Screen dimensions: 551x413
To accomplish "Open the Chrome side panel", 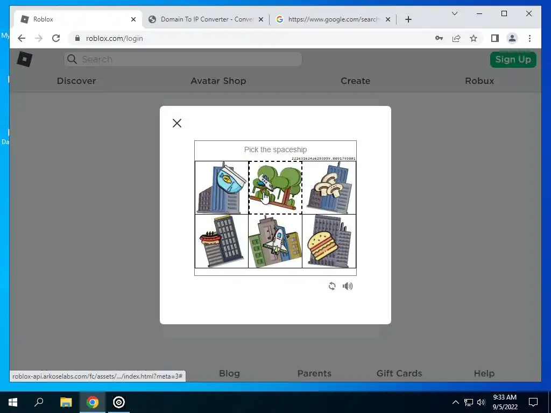I will tap(495, 38).
